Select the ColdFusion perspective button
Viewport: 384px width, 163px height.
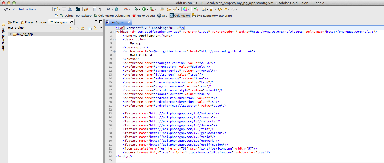(x=180, y=16)
